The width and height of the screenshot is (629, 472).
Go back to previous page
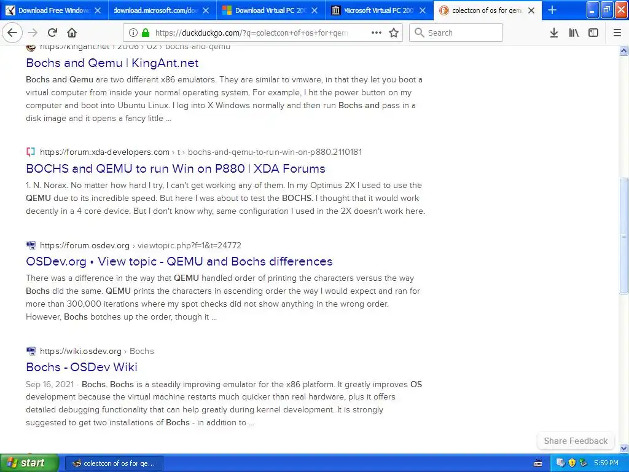pos(12,33)
